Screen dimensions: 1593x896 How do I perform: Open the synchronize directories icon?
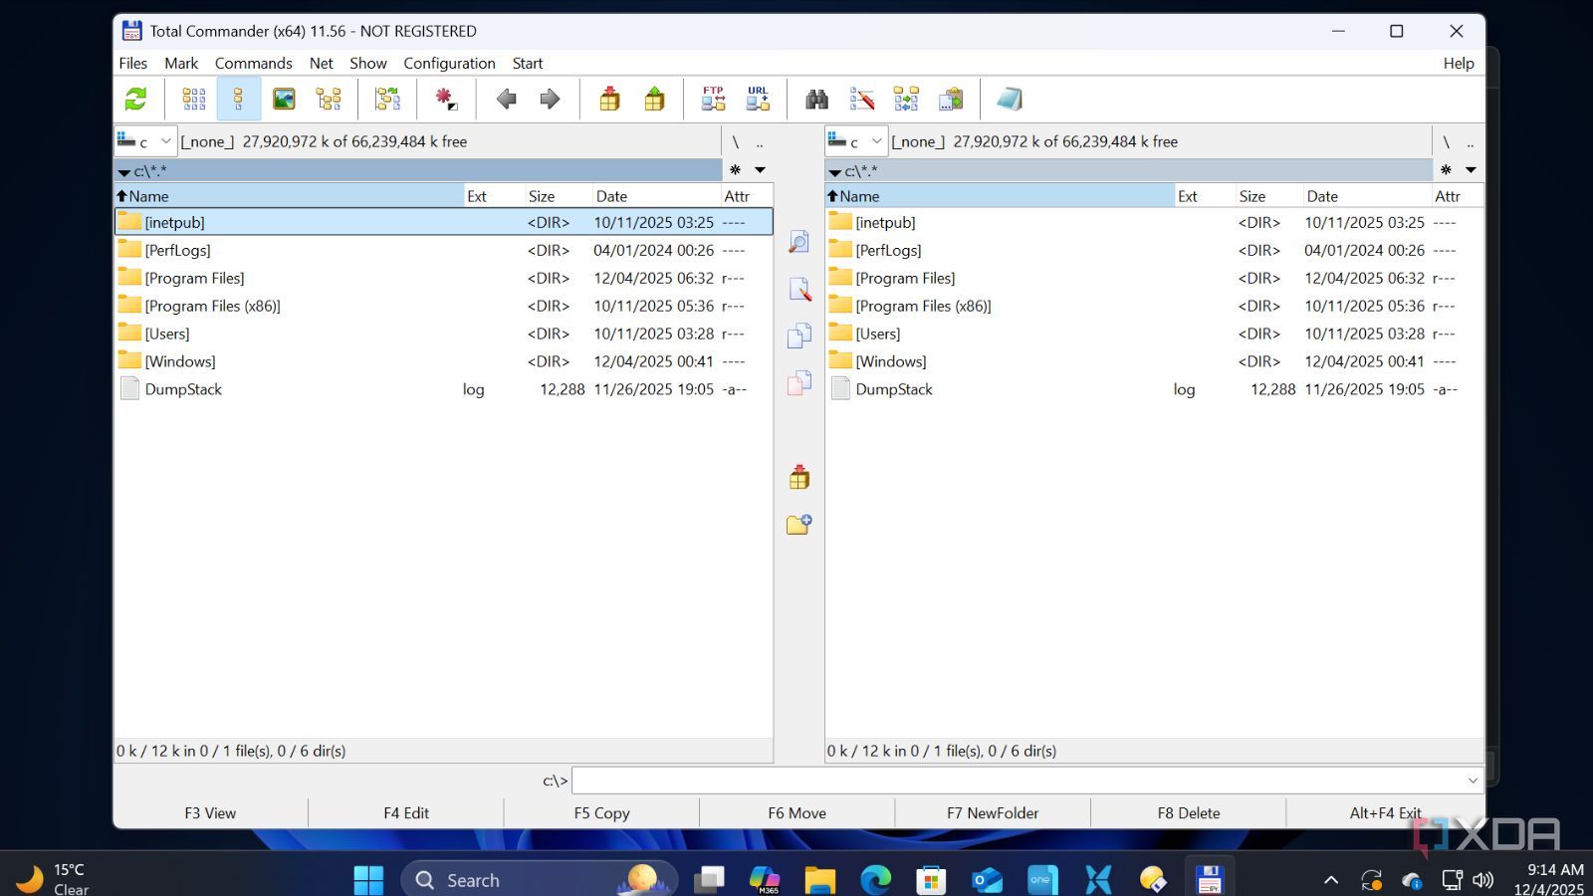tap(906, 99)
